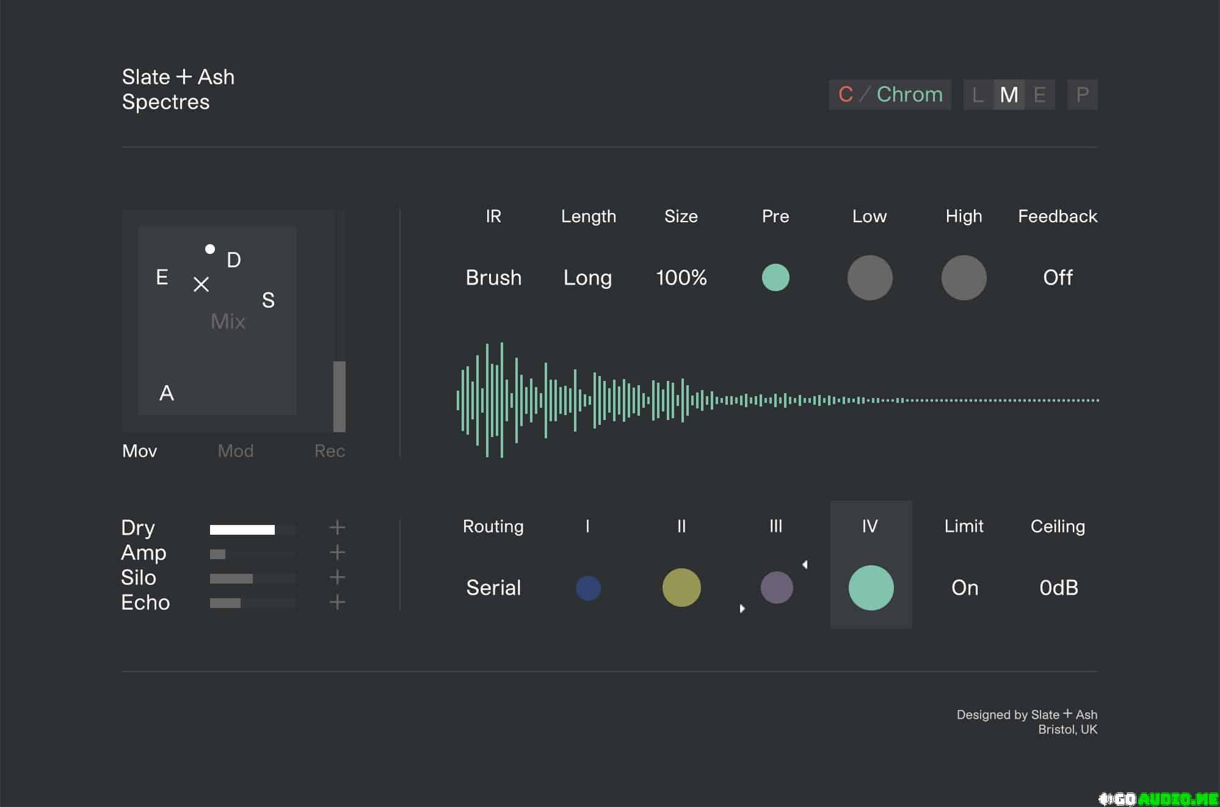This screenshot has width=1220, height=807.
Task: Click the impulse response waveform display
Action: (x=778, y=400)
